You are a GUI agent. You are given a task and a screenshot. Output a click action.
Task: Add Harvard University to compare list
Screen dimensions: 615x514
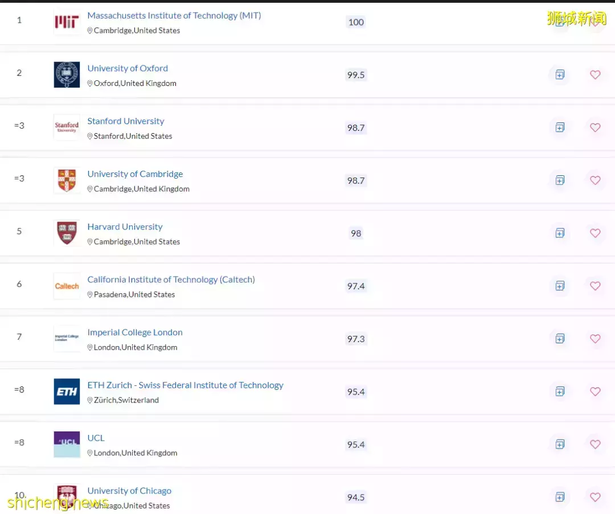[x=560, y=233]
